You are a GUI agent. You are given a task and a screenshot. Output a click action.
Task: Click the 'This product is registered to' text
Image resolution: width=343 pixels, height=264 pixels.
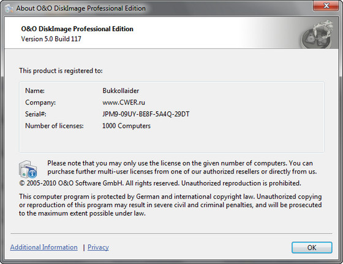coord(61,71)
